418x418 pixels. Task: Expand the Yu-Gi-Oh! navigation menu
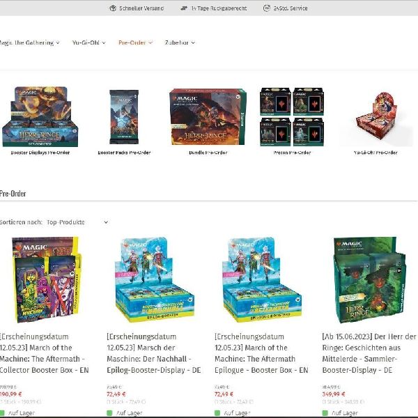(88, 42)
